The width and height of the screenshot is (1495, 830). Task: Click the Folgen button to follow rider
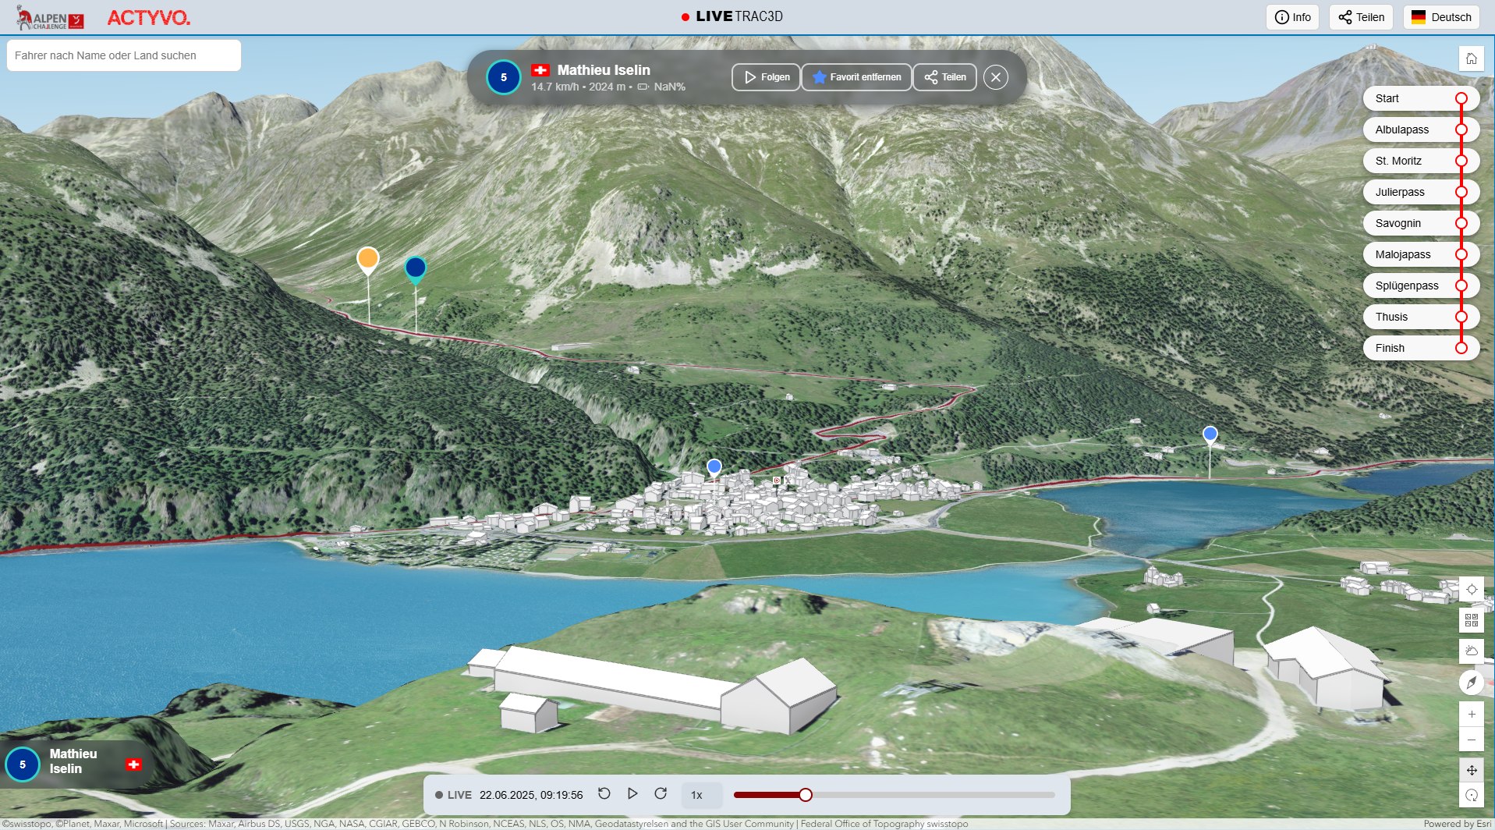click(766, 77)
